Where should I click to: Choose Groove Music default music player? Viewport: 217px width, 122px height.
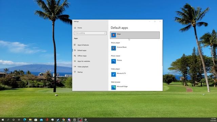coord(135,48)
